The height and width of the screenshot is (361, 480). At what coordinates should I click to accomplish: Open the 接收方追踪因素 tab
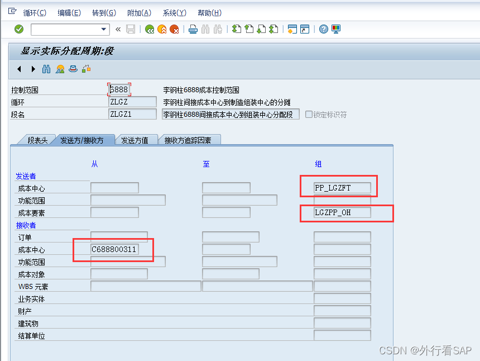(188, 140)
